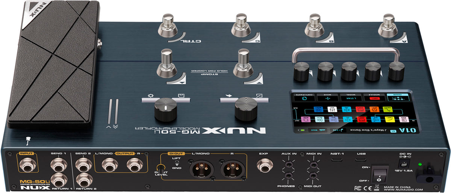Flip the ON/OFF power rocker switch

pyautogui.click(x=380, y=174)
